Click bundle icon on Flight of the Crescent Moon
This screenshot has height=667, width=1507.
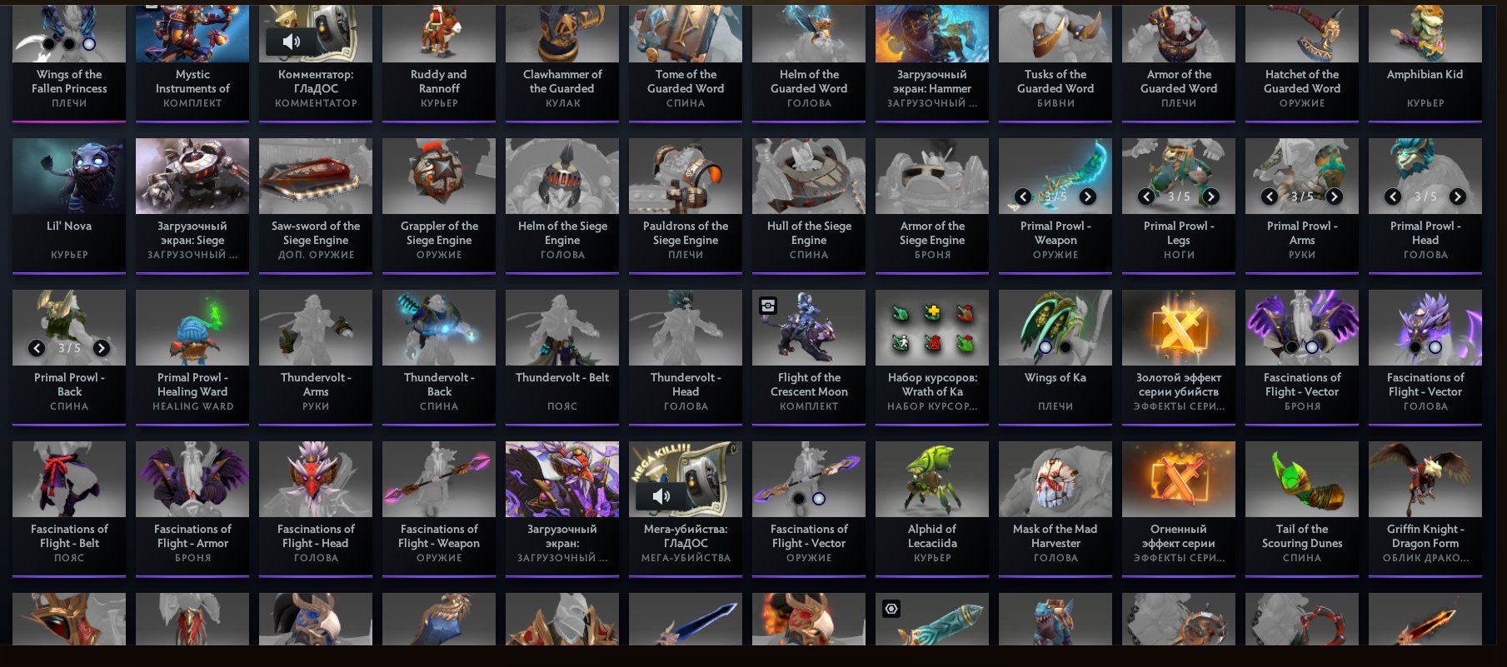(x=768, y=306)
